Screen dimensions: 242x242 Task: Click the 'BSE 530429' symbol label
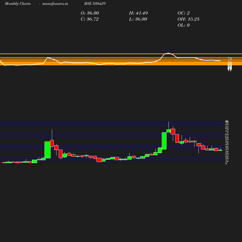coord(95,3)
